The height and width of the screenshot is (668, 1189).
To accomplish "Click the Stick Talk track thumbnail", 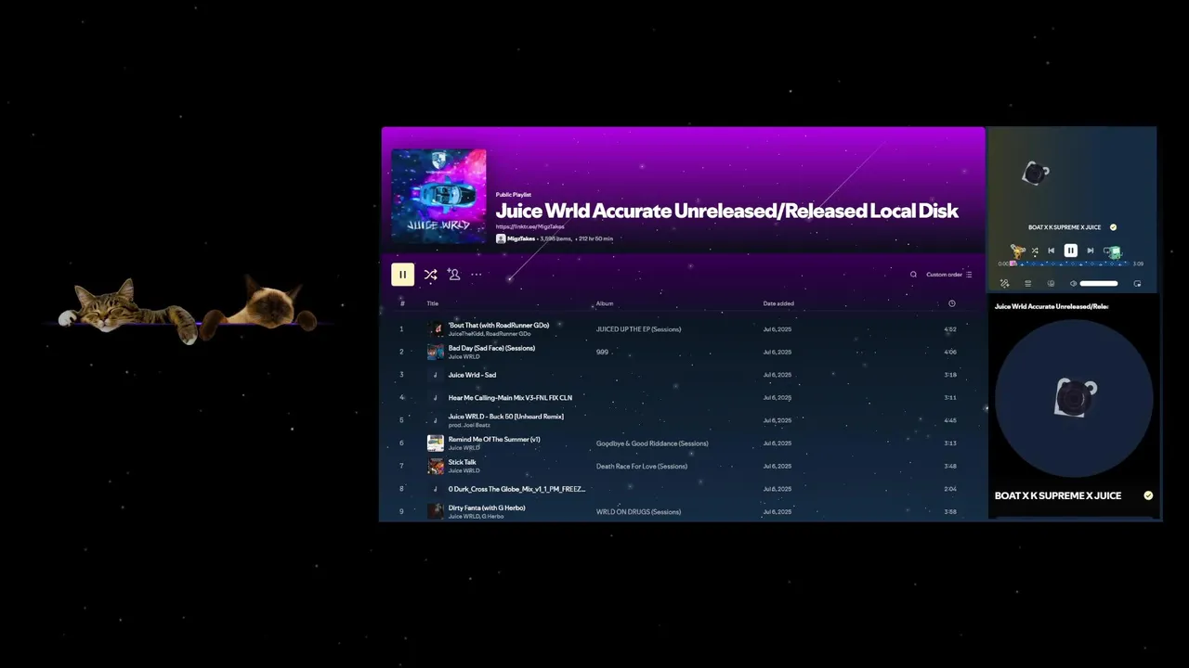I will coord(435,466).
